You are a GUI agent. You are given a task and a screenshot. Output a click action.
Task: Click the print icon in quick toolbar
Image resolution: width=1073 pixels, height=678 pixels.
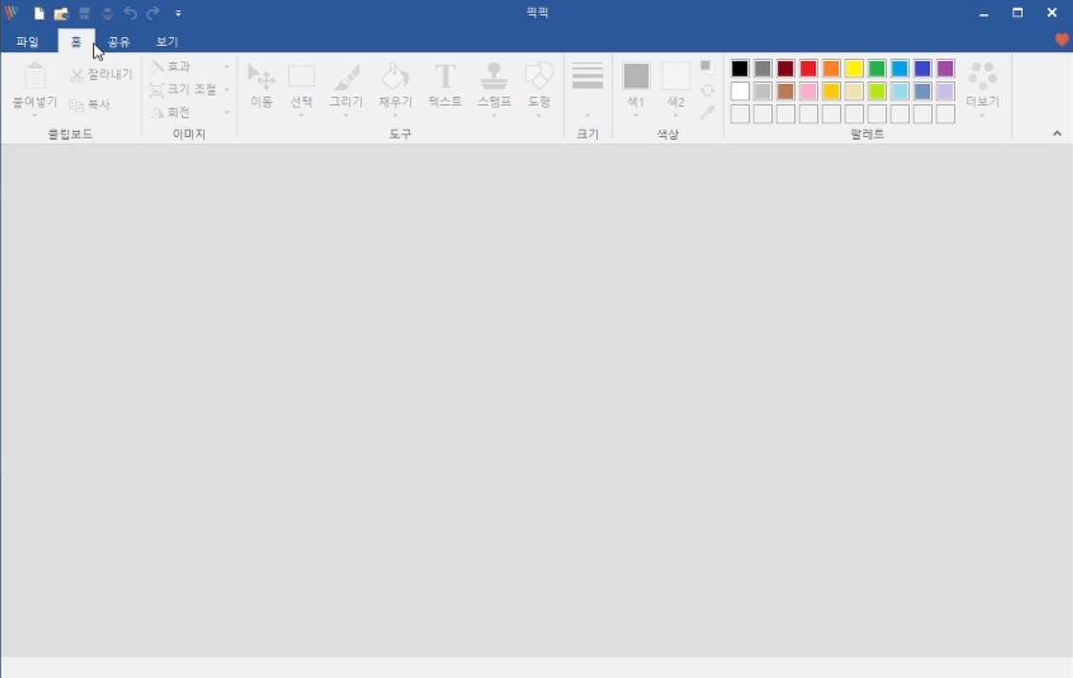(x=107, y=13)
